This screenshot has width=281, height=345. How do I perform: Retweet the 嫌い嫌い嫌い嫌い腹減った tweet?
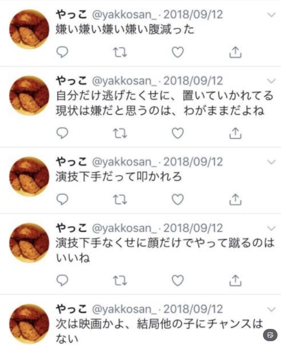(x=120, y=52)
